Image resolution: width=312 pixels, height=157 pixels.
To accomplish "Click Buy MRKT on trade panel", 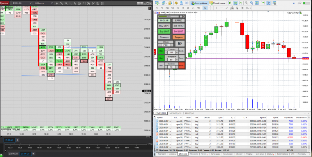I will point(164,26).
